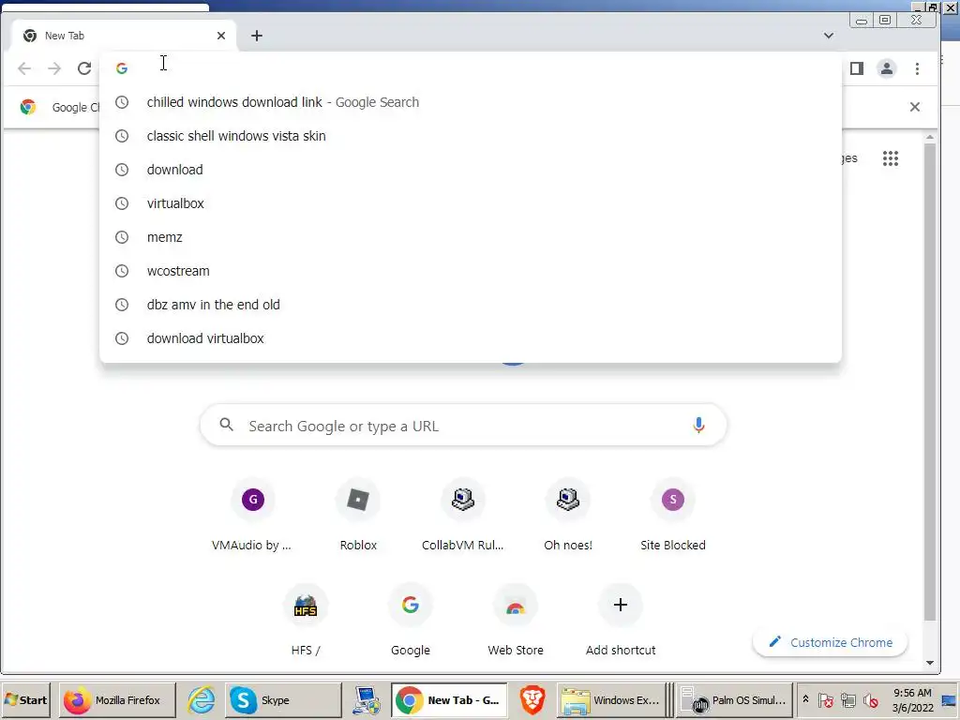Image resolution: width=960 pixels, height=720 pixels.
Task: Open the clock showing 9:56 AM
Action: (912, 700)
